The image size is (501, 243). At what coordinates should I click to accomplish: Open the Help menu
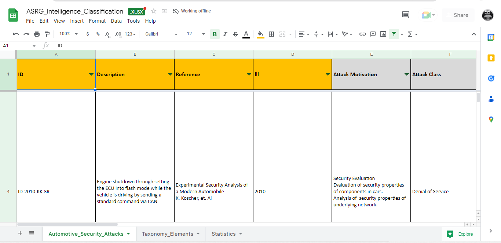click(150, 21)
